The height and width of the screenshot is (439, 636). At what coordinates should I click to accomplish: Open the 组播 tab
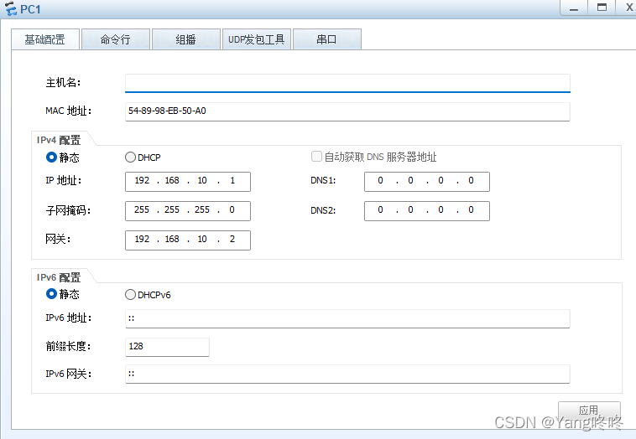pyautogui.click(x=186, y=39)
